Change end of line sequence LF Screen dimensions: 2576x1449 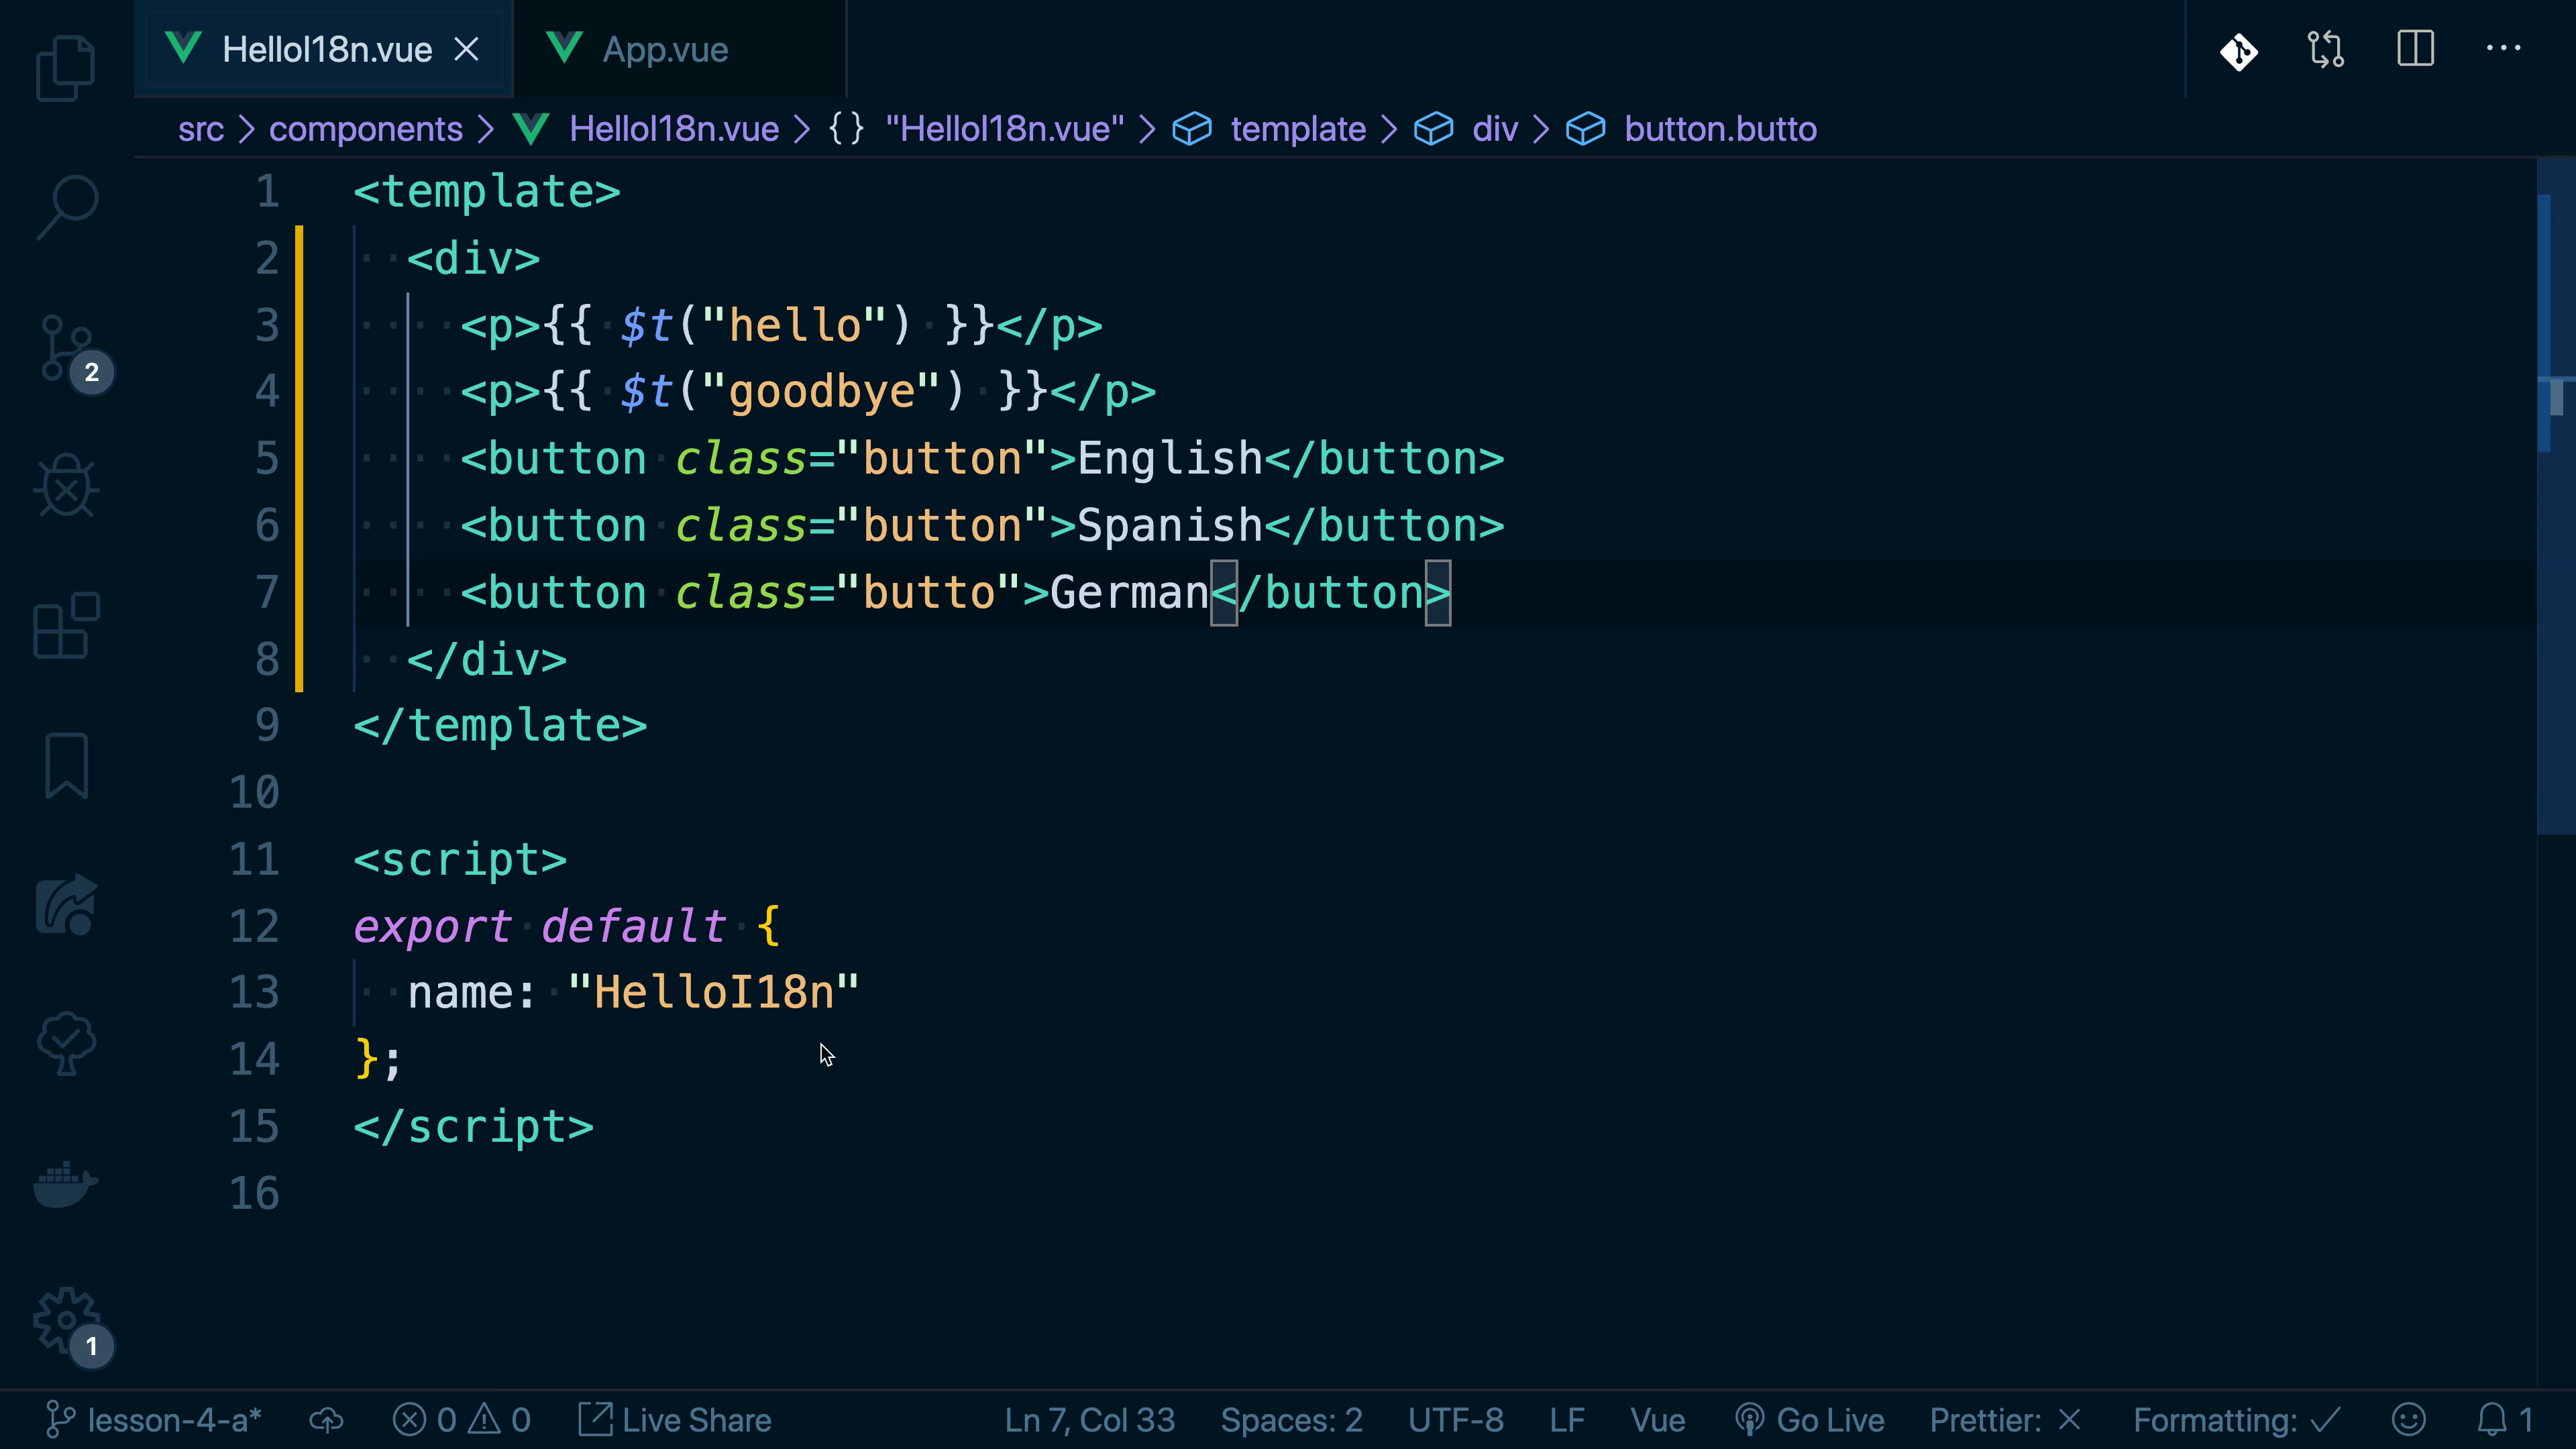click(1567, 1420)
